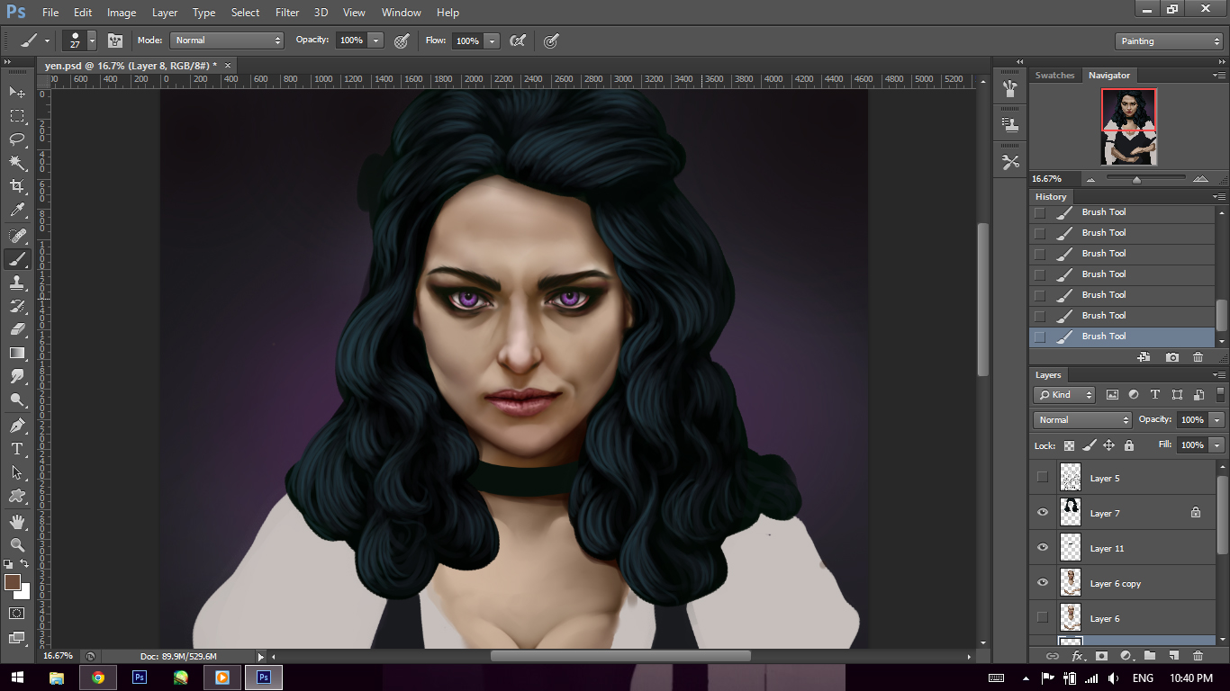Open the Painting workspace dropdown
The image size is (1230, 691).
(1168, 41)
